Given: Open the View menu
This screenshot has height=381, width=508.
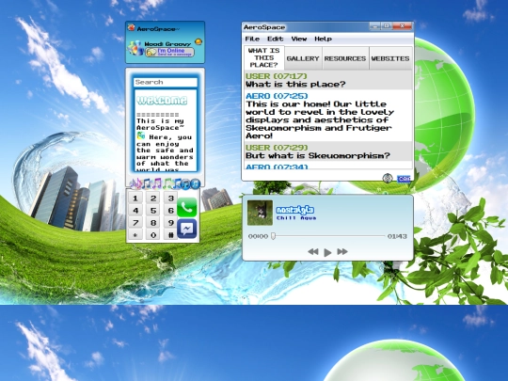Looking at the screenshot, I should (x=299, y=39).
